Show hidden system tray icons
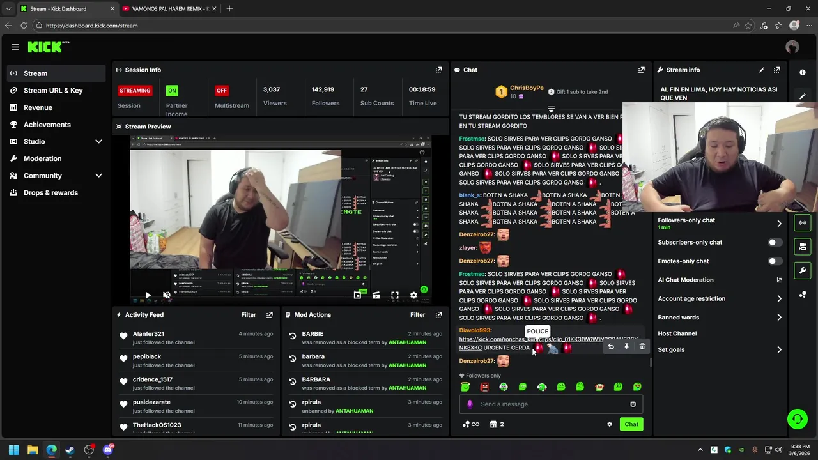Viewport: 818px width, 460px height. 700,450
